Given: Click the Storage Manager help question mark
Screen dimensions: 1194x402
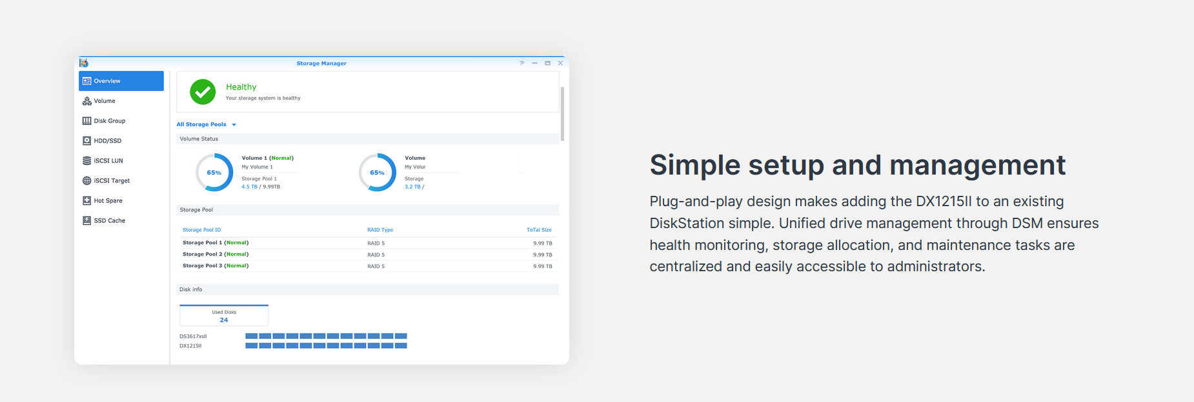Looking at the screenshot, I should 521,63.
